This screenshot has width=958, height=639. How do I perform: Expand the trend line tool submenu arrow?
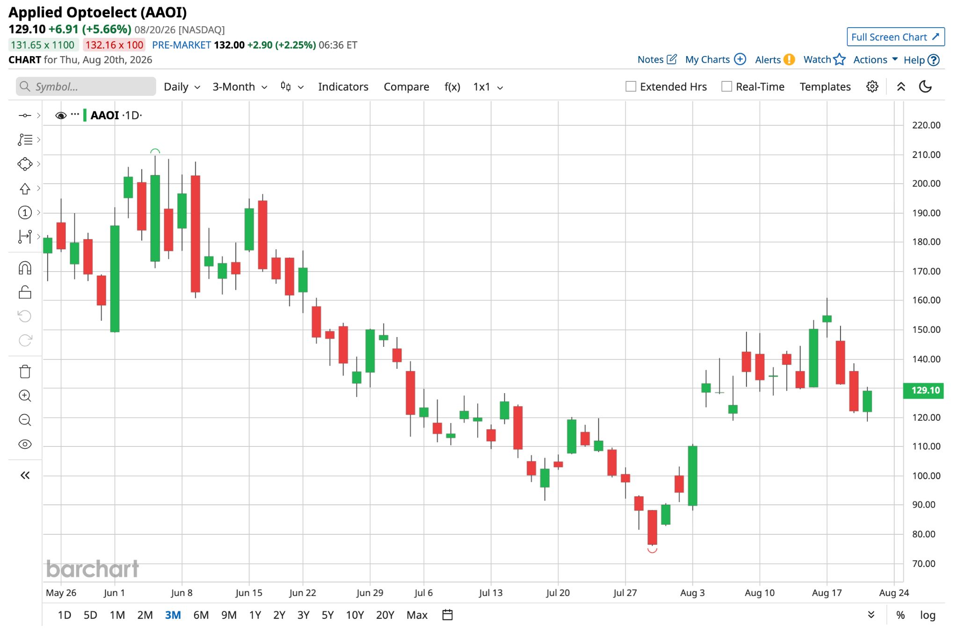(x=38, y=115)
